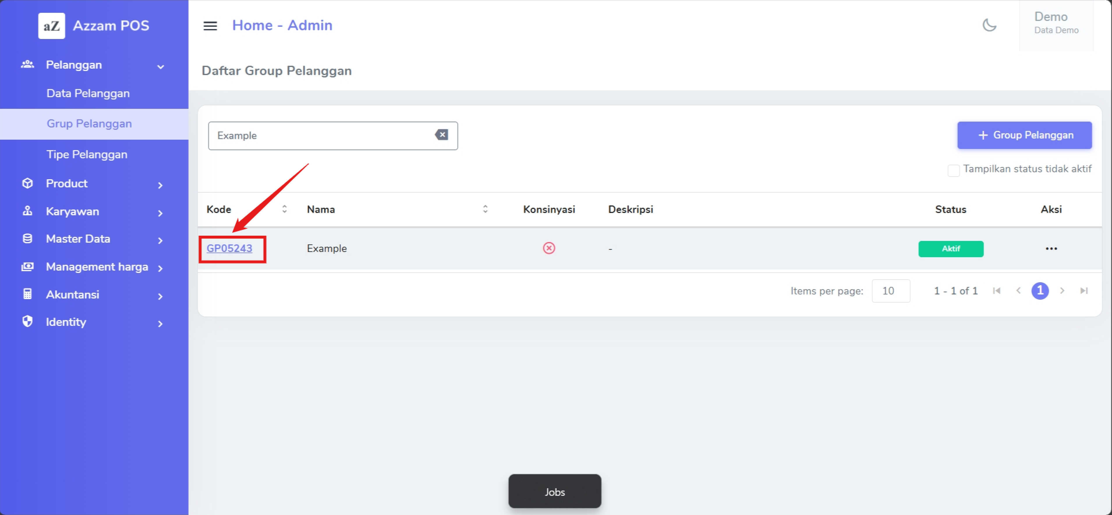The width and height of the screenshot is (1112, 515).
Task: Click the Konsinyasi red X icon
Action: (x=549, y=248)
